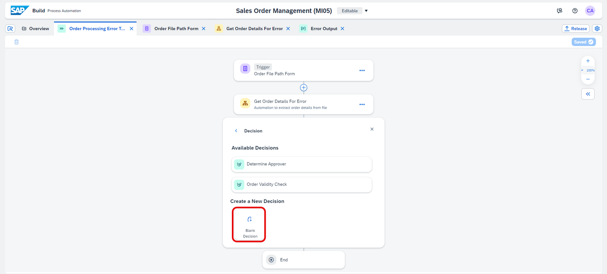Choose the Determine Approver decision

coord(302,164)
